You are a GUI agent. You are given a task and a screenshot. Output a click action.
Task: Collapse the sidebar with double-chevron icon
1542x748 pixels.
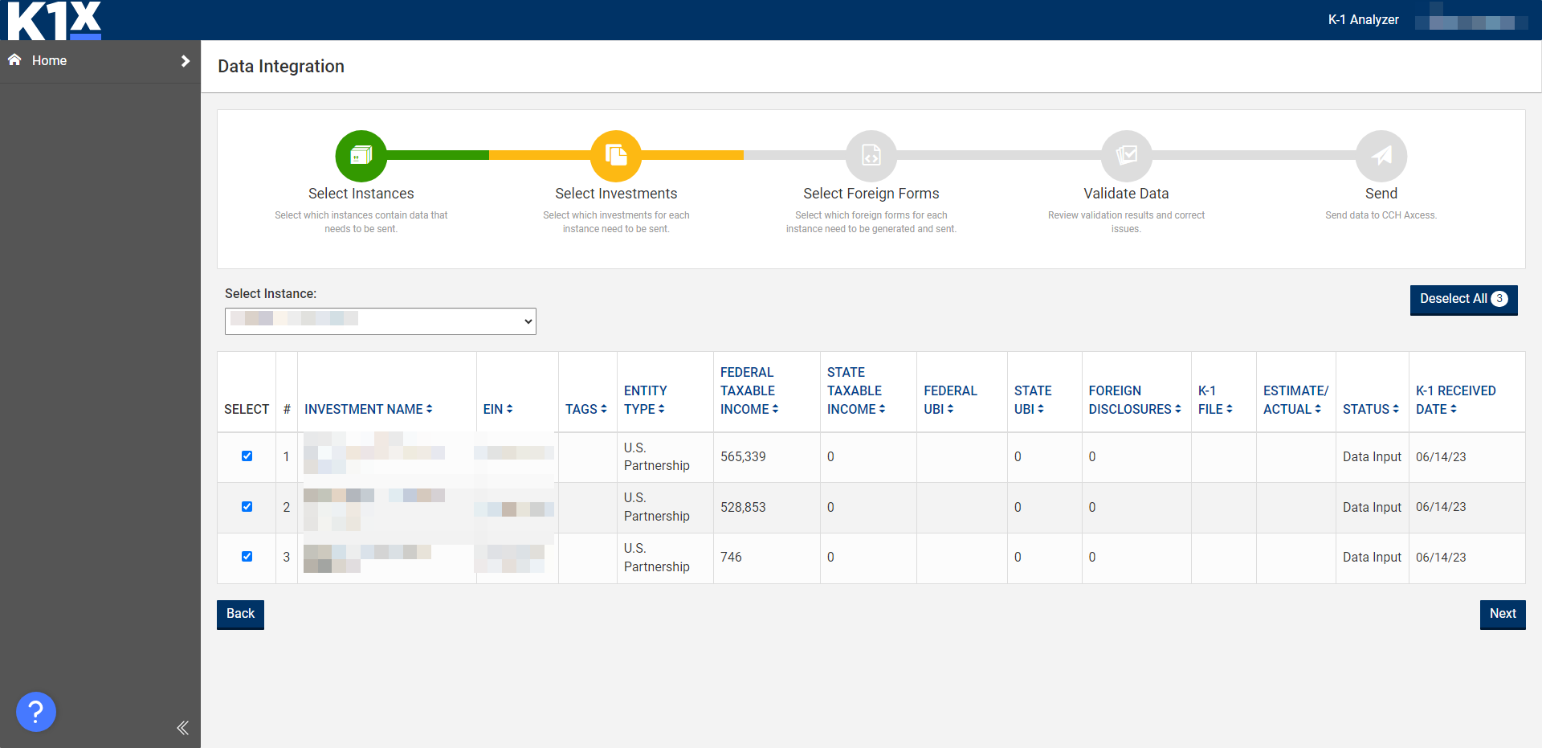click(182, 728)
